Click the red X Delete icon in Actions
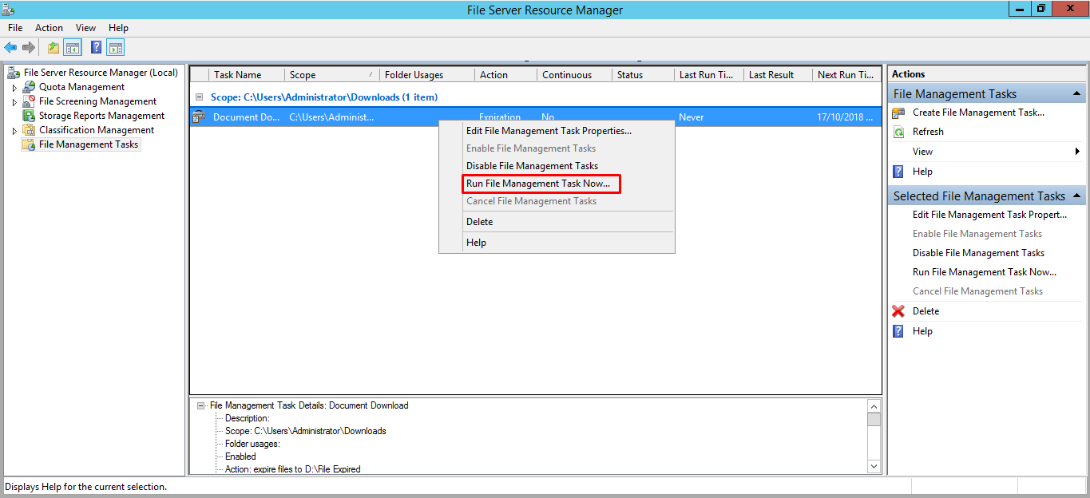The width and height of the screenshot is (1090, 498). point(898,311)
